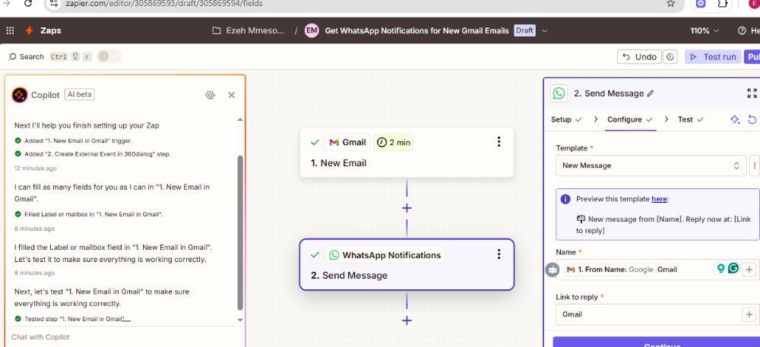
Task: Toggle the switch next to Search
Action: coord(109,57)
